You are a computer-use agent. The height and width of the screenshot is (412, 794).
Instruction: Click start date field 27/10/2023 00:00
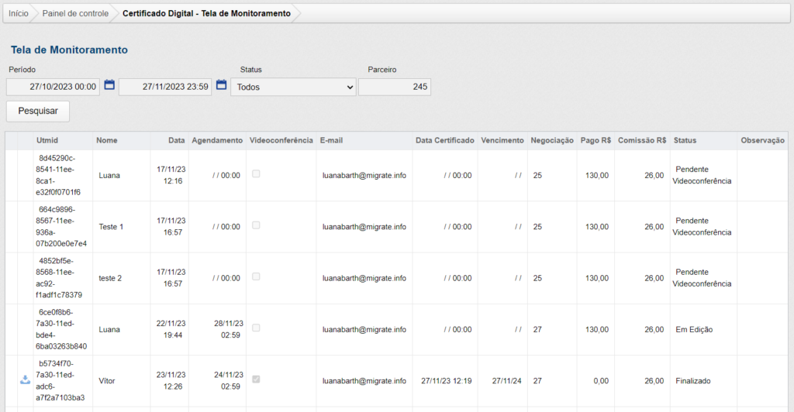(54, 87)
